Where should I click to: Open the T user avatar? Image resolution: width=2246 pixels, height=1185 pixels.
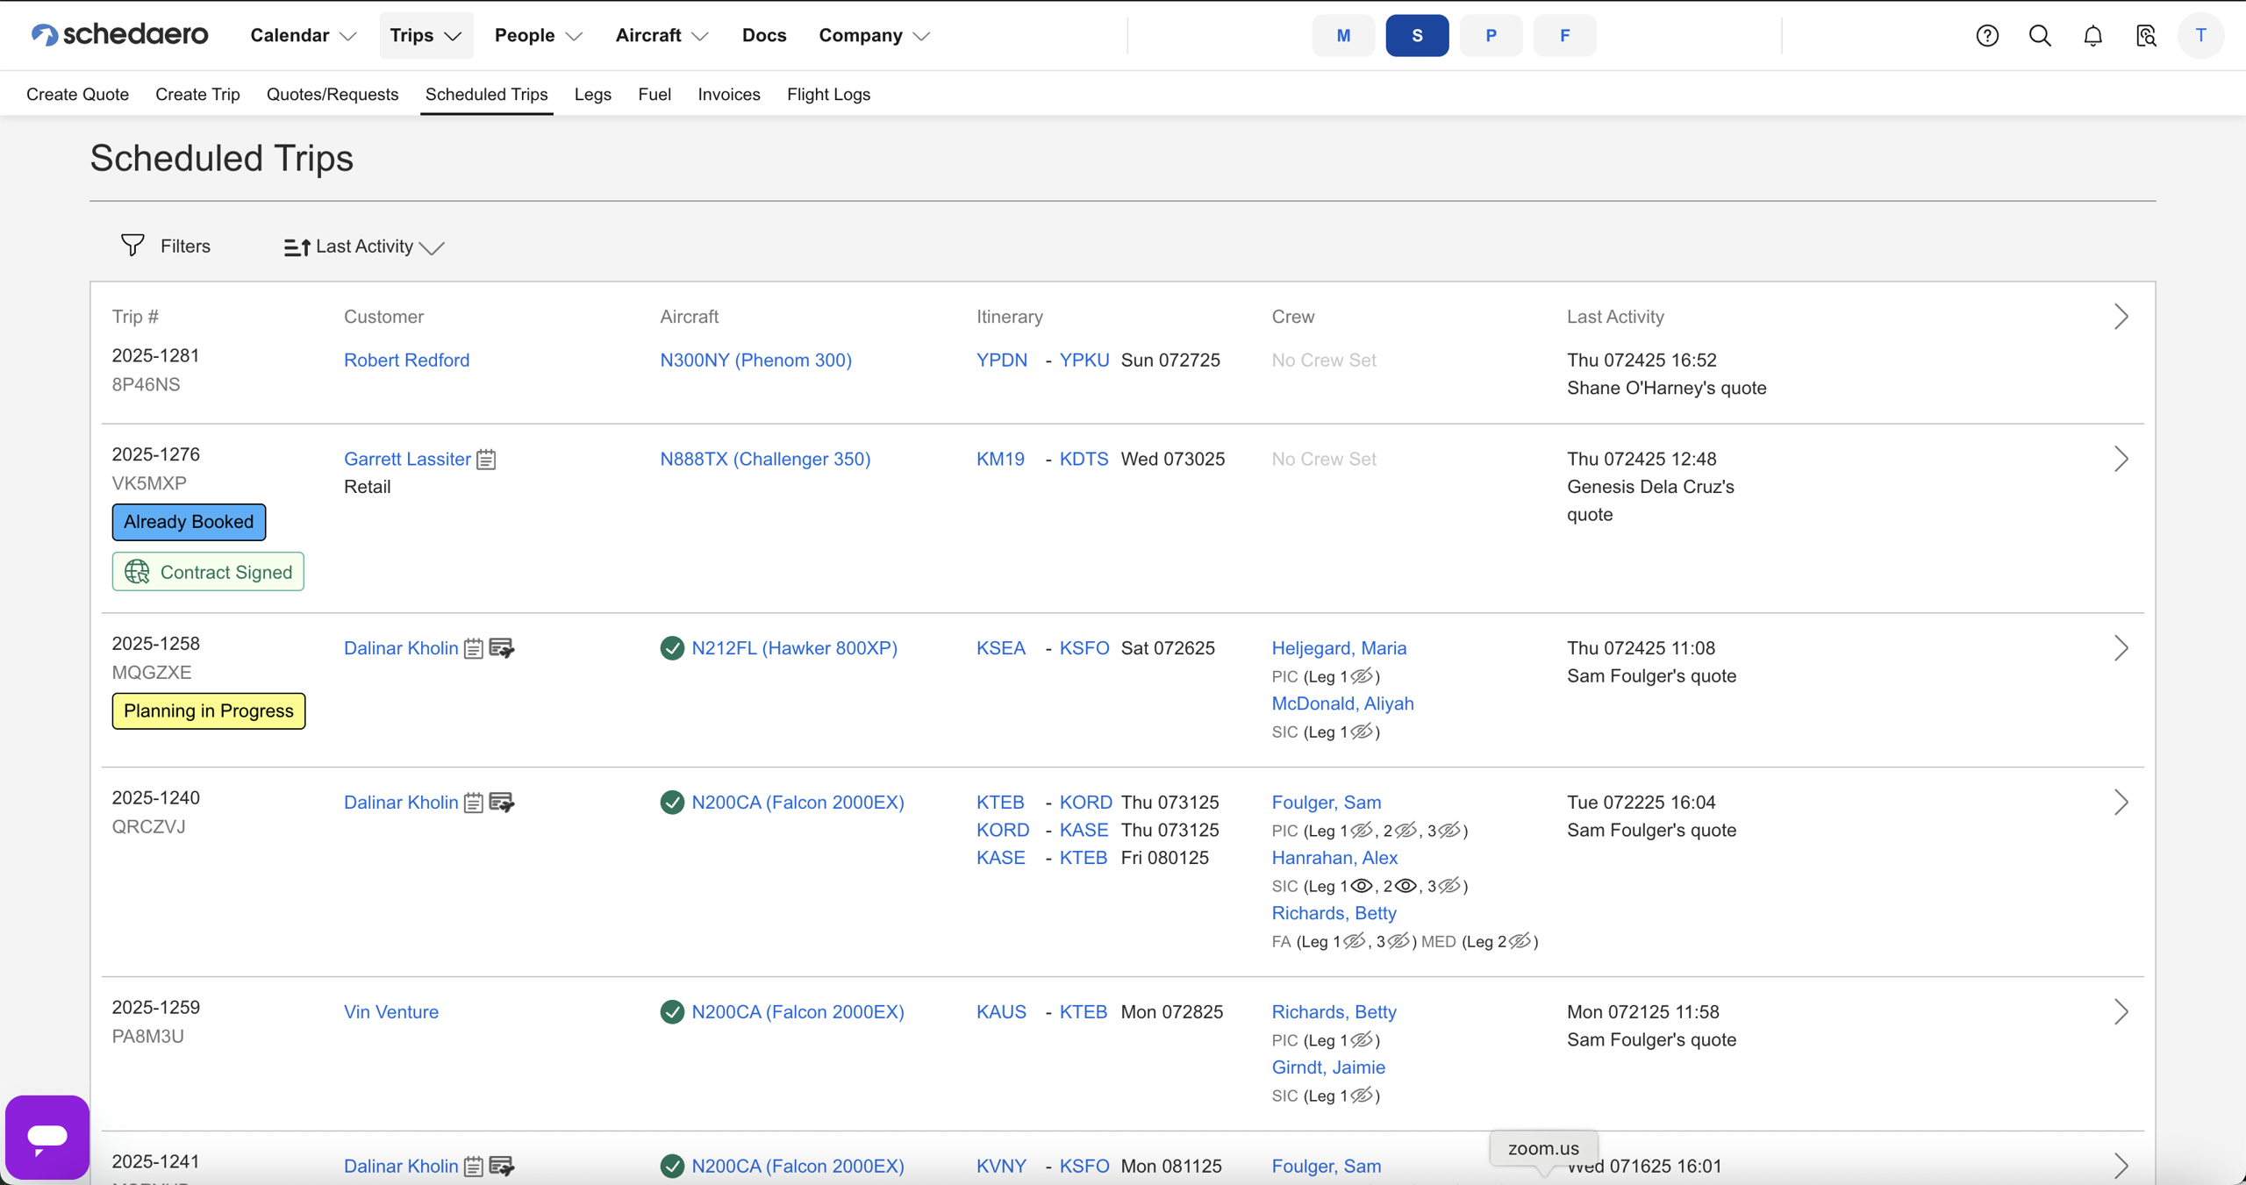pyautogui.click(x=2200, y=35)
